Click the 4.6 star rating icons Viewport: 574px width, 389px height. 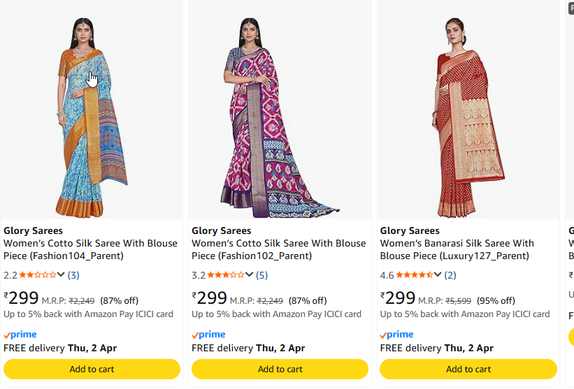pyautogui.click(x=414, y=275)
